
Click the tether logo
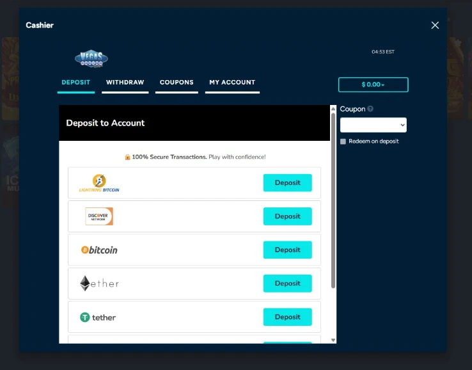[98, 318]
